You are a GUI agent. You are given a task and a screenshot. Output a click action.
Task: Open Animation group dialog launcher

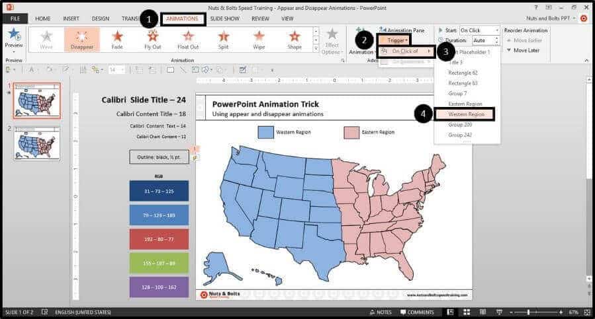(x=342, y=60)
